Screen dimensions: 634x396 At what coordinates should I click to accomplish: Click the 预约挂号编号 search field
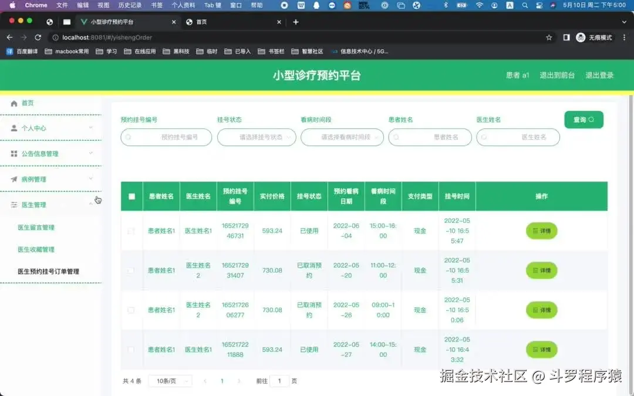click(166, 137)
